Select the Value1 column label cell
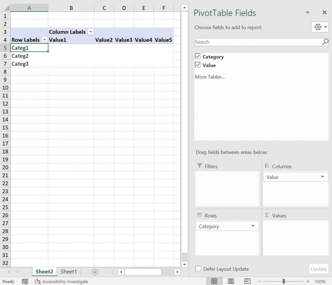Image resolution: width=332 pixels, height=285 pixels. [71, 40]
